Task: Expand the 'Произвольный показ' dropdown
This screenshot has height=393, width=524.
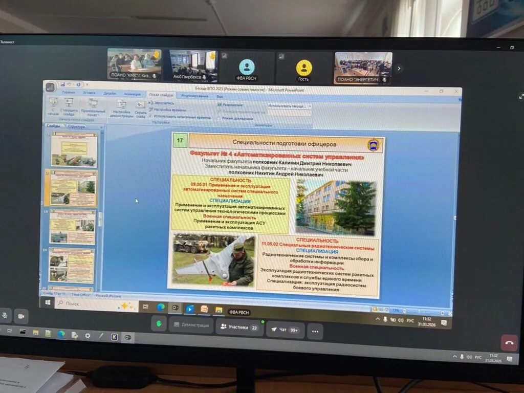Action: (x=93, y=106)
